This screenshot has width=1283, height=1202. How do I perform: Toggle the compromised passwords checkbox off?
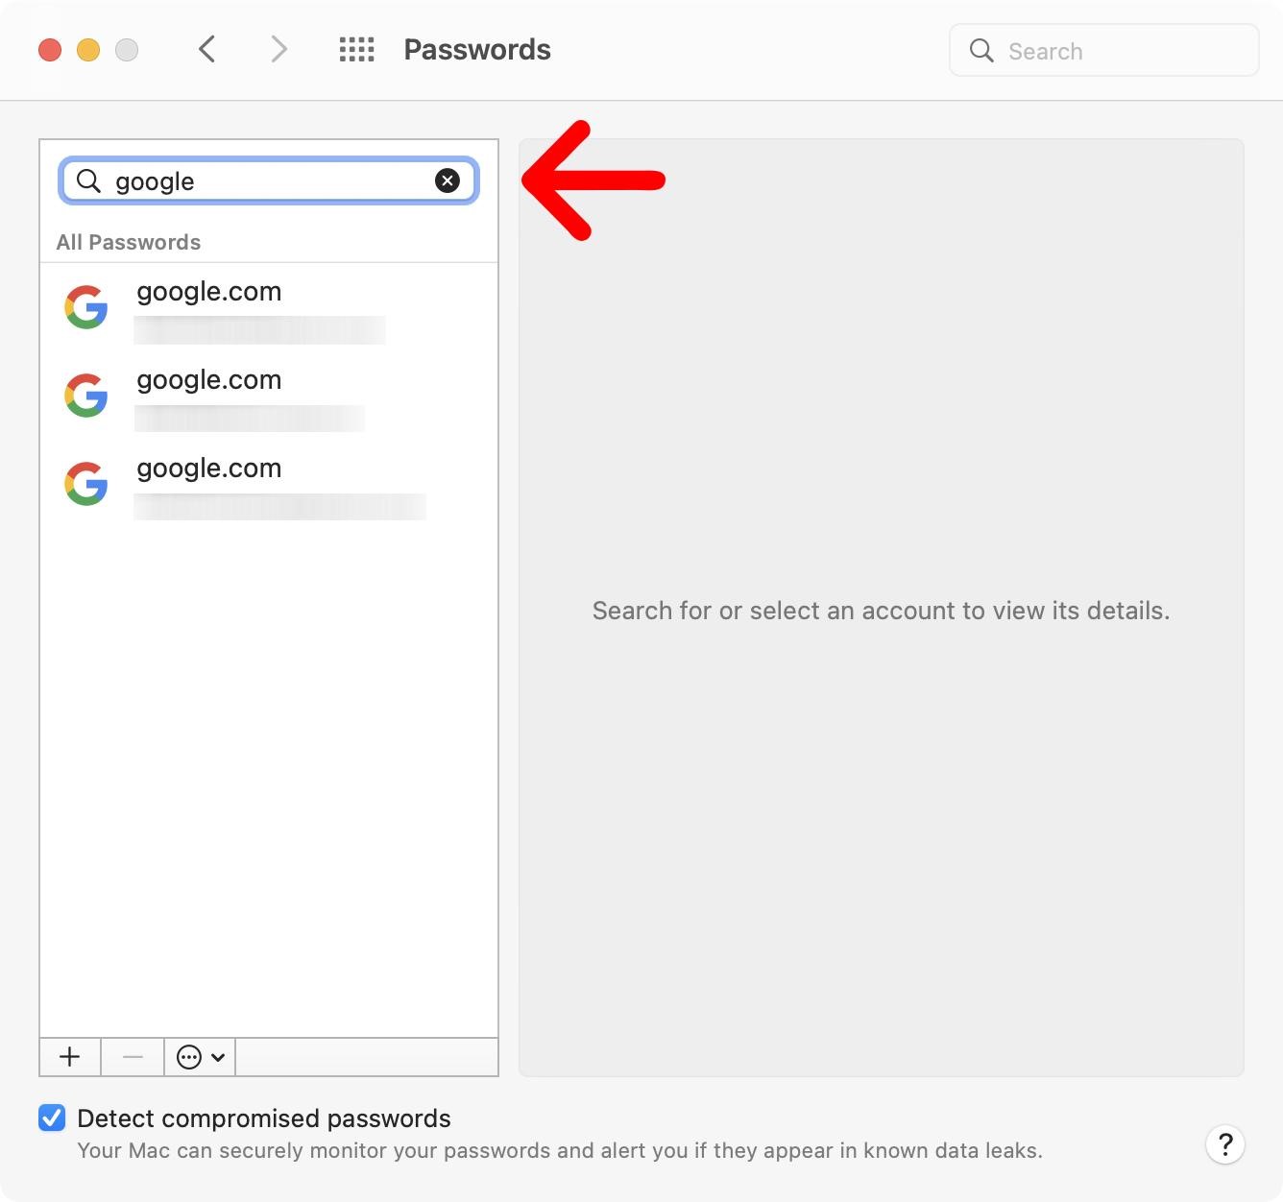50,1118
